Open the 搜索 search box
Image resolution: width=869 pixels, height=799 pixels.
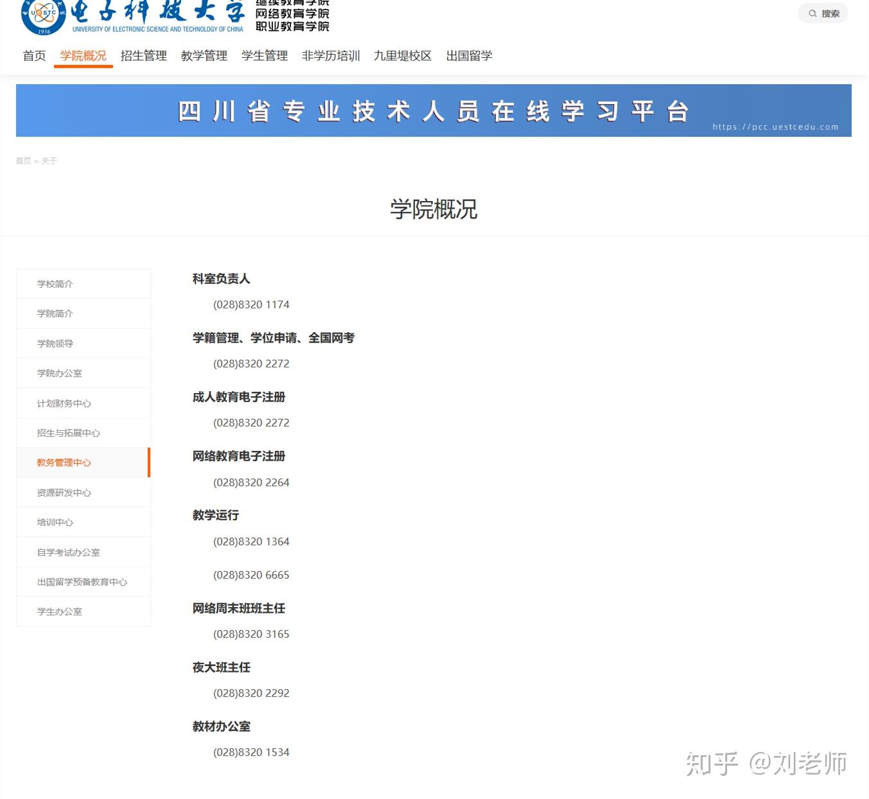823,13
